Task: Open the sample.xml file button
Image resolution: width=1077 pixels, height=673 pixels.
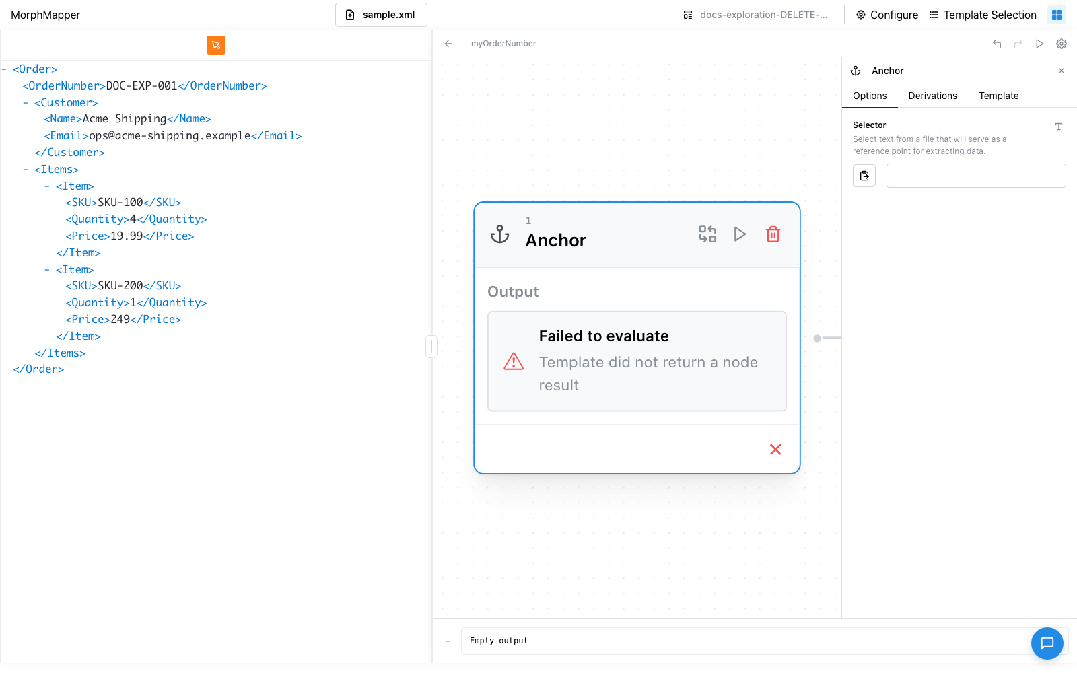Action: pyautogui.click(x=381, y=15)
